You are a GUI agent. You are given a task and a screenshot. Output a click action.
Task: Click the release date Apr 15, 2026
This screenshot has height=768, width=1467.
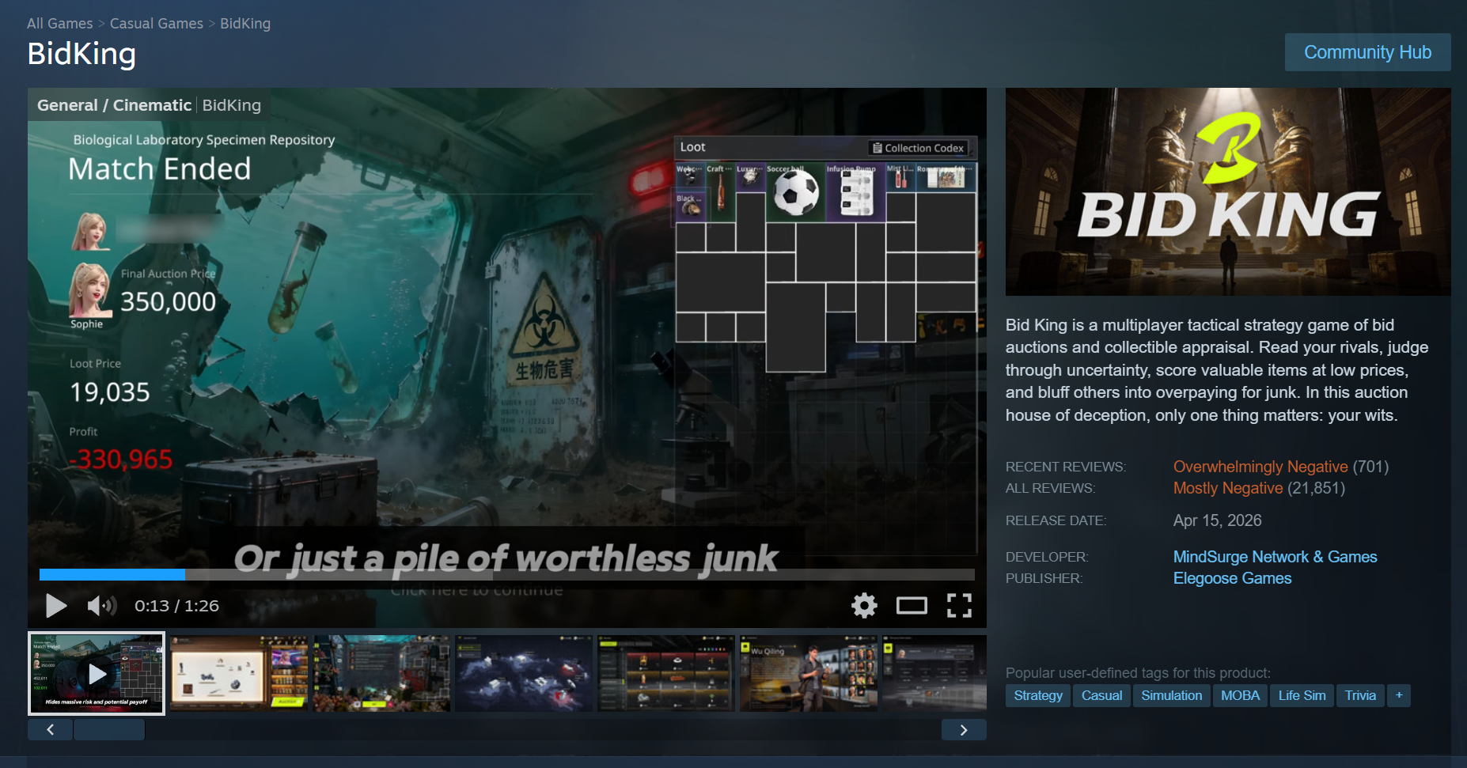(x=1218, y=520)
